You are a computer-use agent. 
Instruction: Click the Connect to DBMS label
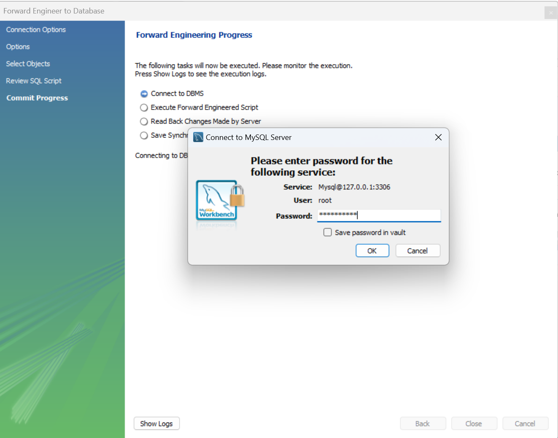pyautogui.click(x=177, y=94)
